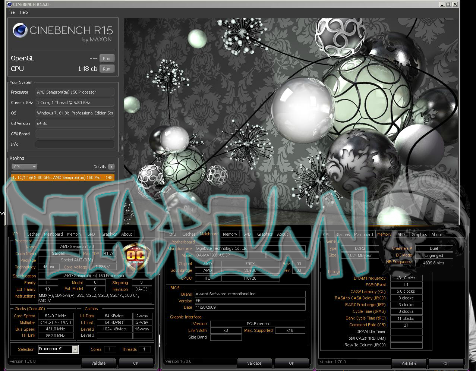This screenshot has height=371, width=476.
Task: Open Graphics tab in first CPU-Z window
Action: [109, 234]
